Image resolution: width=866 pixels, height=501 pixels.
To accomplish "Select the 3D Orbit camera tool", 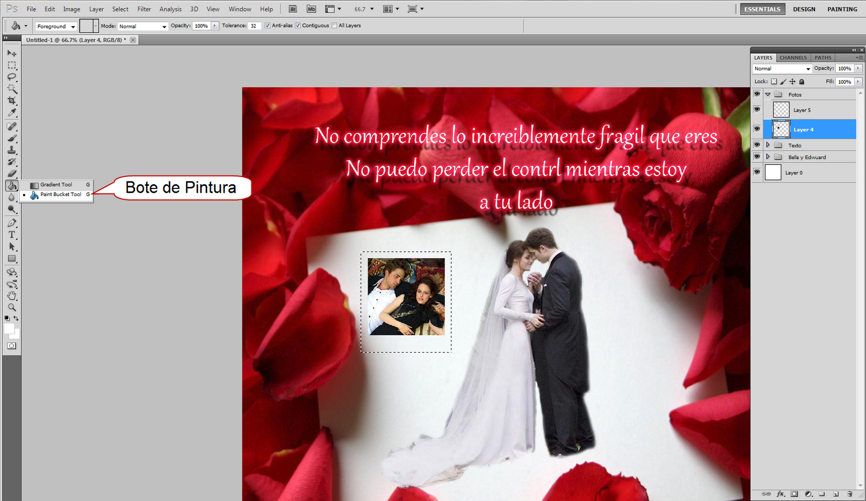I will tap(11, 284).
